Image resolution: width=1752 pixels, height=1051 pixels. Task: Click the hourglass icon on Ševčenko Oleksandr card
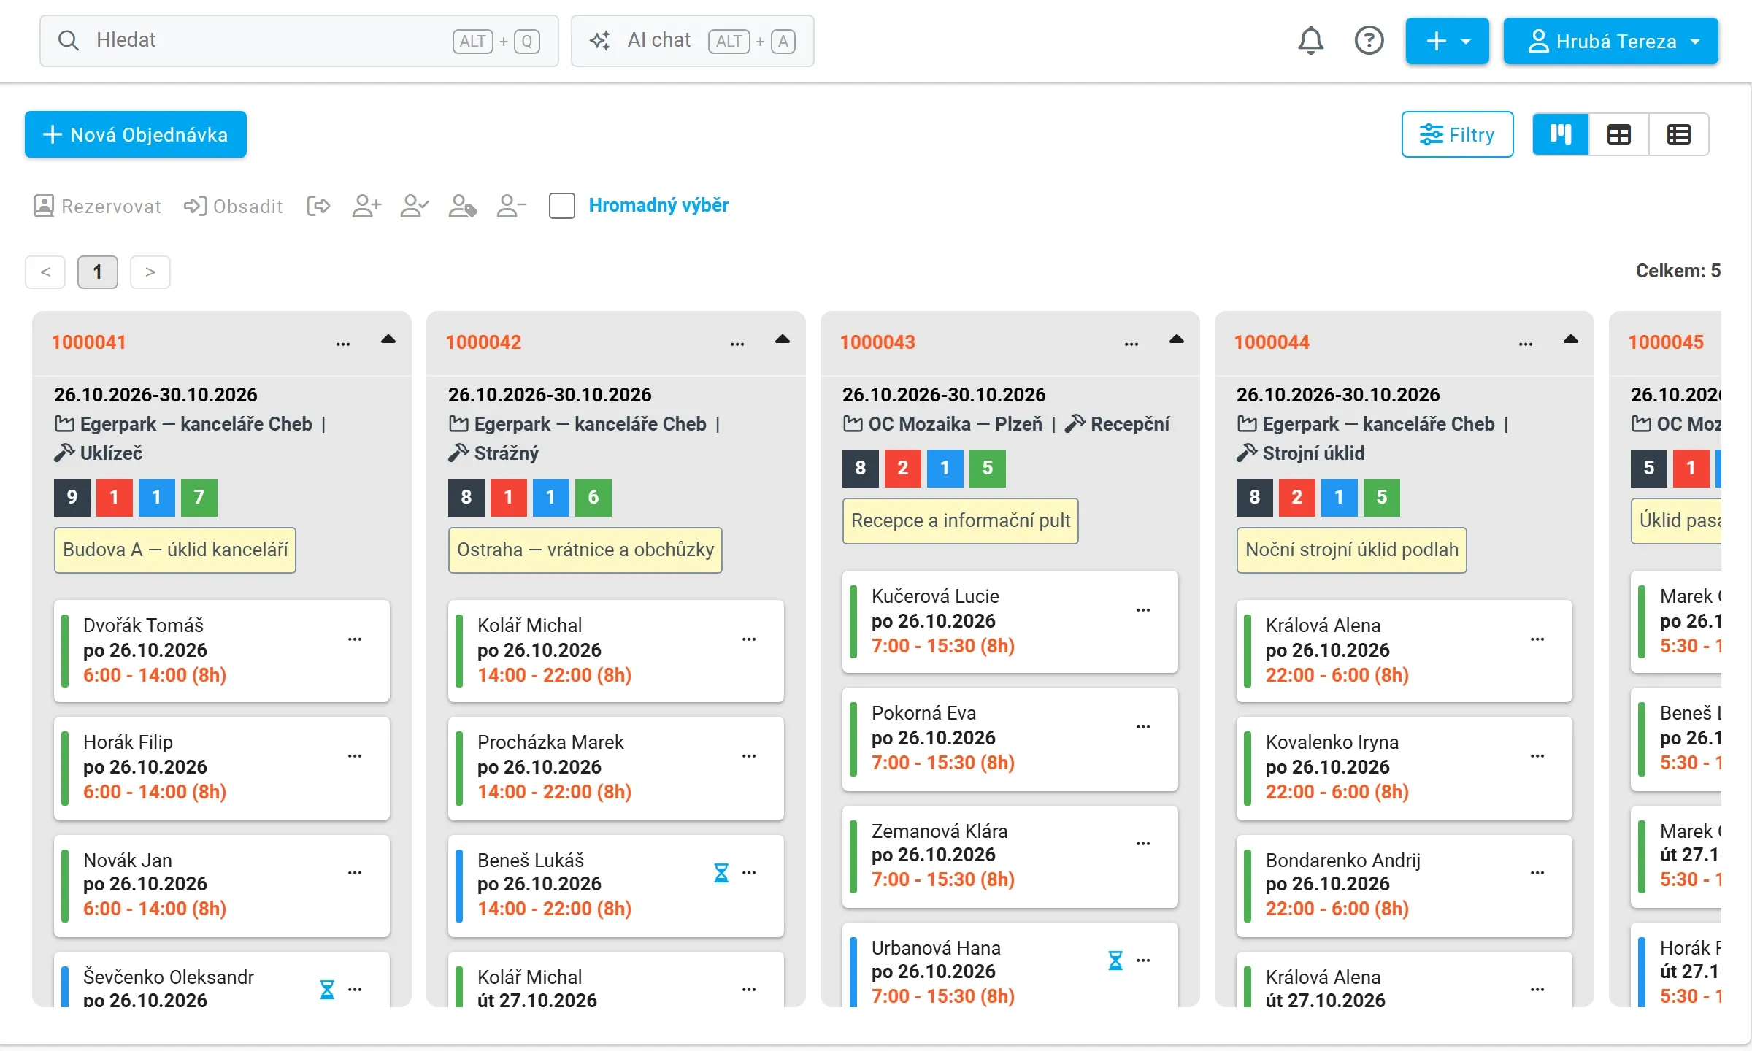pos(327,990)
